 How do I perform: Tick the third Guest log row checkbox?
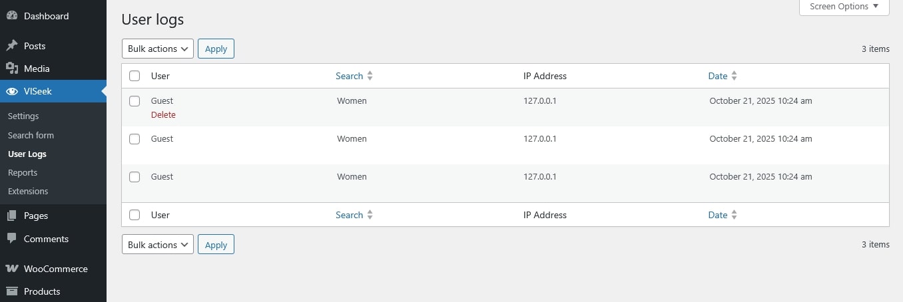tap(135, 177)
